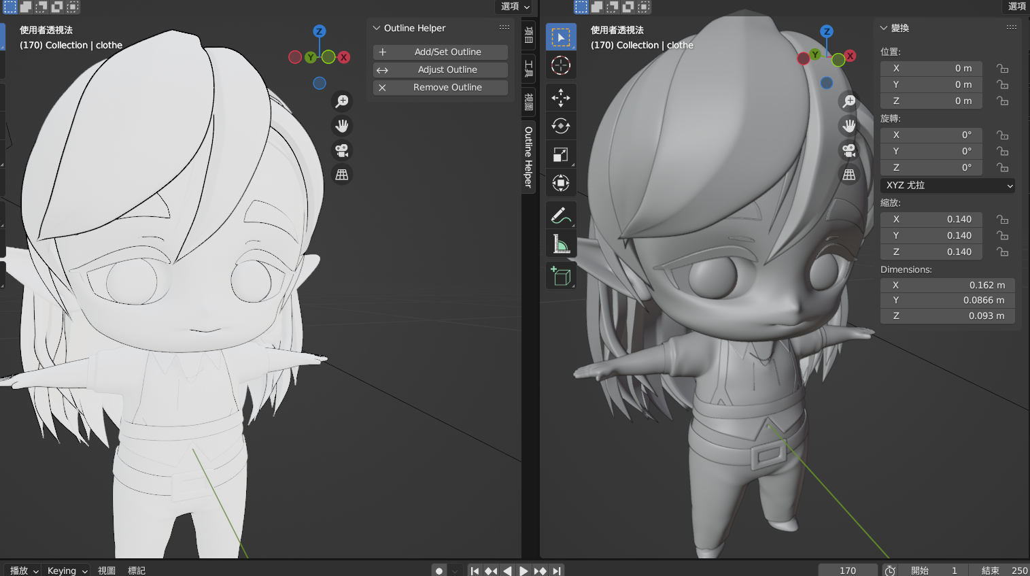
Task: Switch to the 項目 sidebar tab
Action: (x=528, y=35)
